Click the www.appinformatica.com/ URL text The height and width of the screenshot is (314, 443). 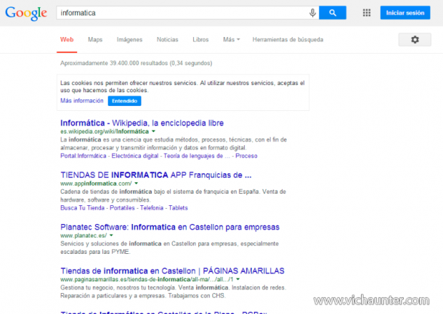coord(96,183)
